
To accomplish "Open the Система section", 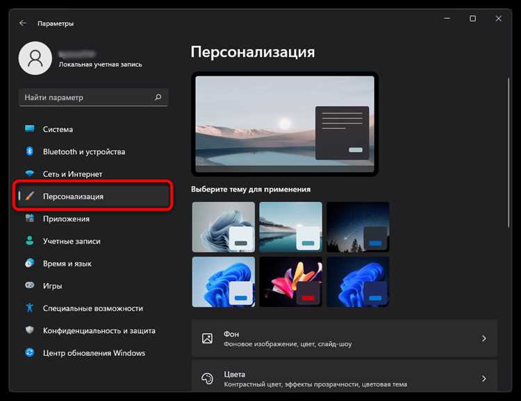I will click(93, 129).
